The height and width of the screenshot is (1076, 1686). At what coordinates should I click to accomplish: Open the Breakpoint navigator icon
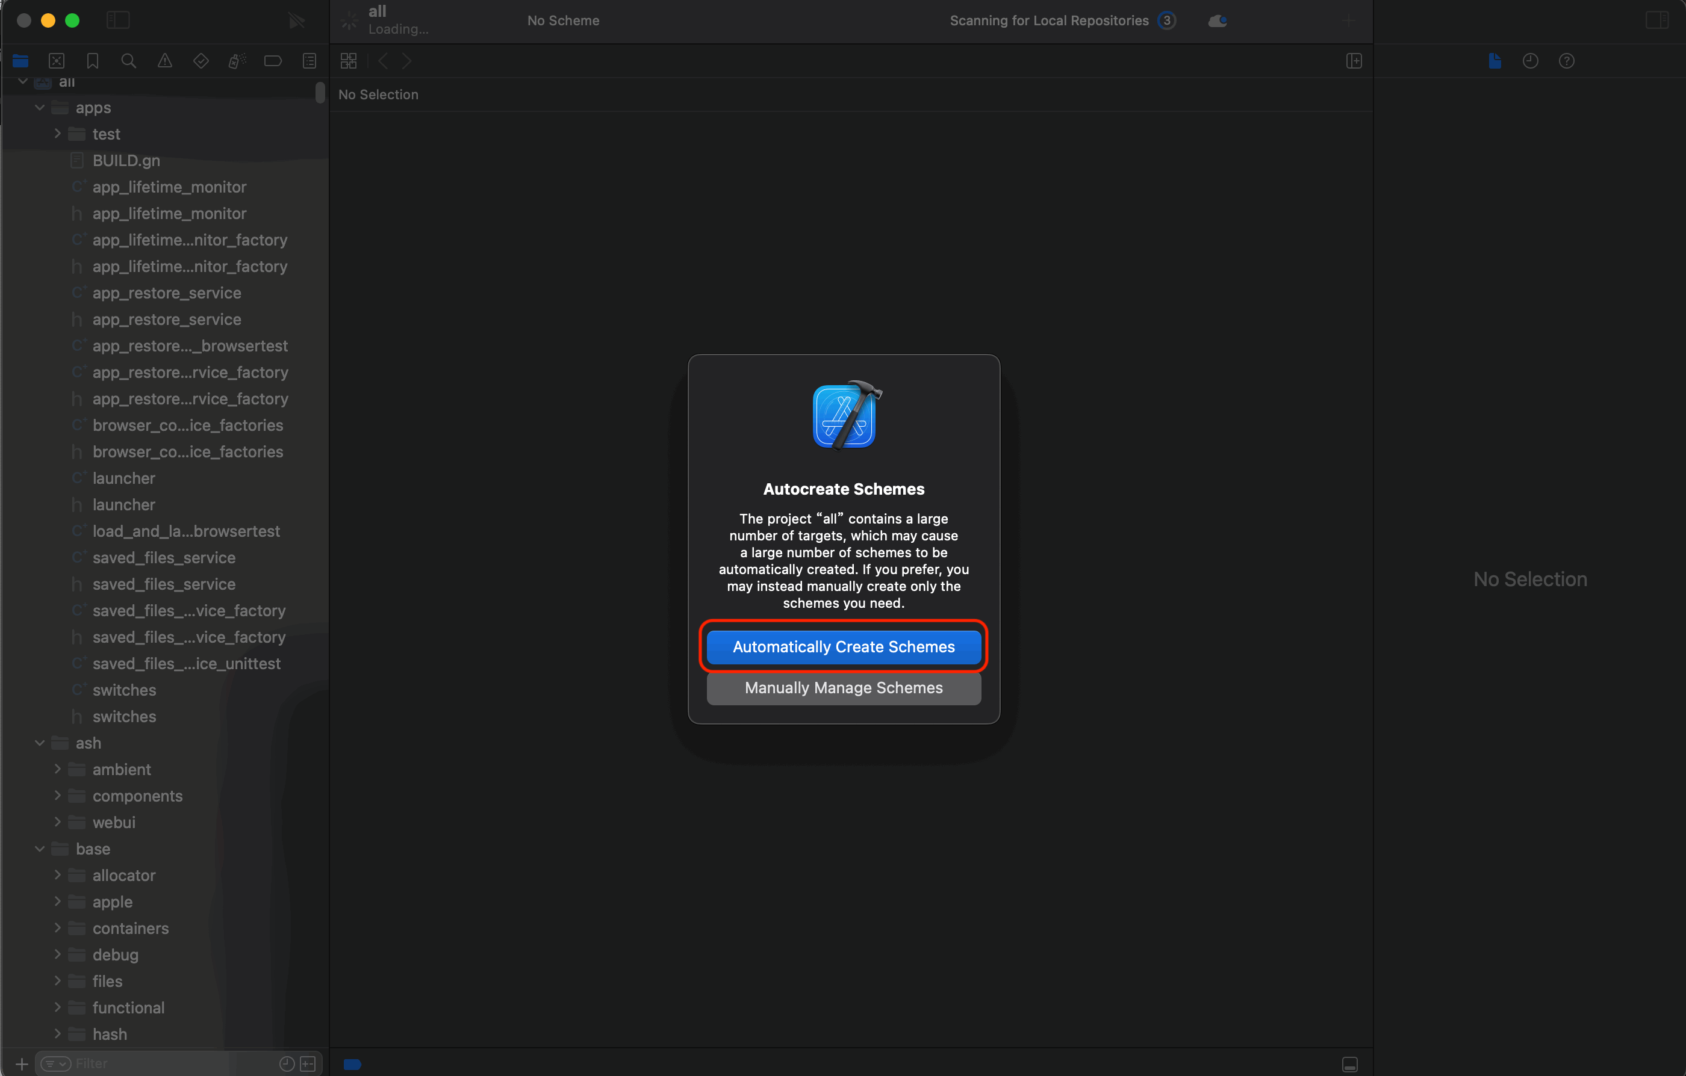pyautogui.click(x=273, y=61)
